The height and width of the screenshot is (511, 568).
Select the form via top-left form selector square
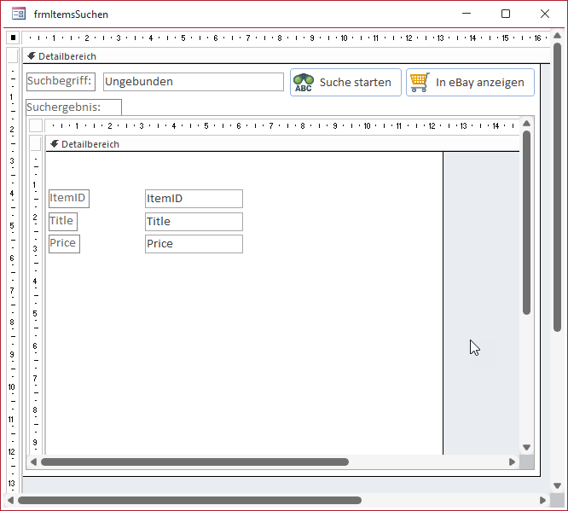click(x=13, y=38)
